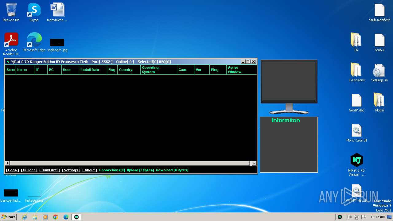Select the basicbehind desktop image file
Screen dimensions: 393x221
coord(11,196)
